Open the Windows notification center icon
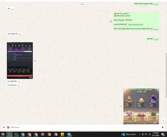167x137 pixels. click(163, 134)
